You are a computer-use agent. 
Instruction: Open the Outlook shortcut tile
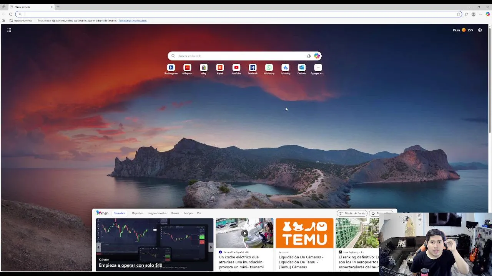click(301, 69)
